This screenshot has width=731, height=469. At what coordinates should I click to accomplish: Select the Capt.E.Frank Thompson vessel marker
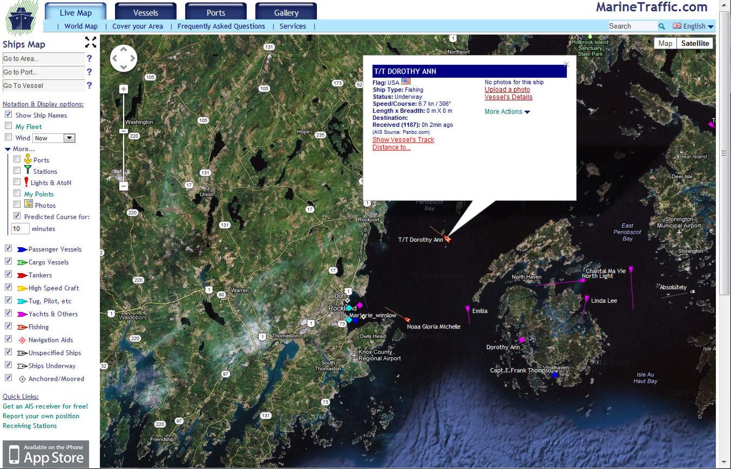coord(554,374)
